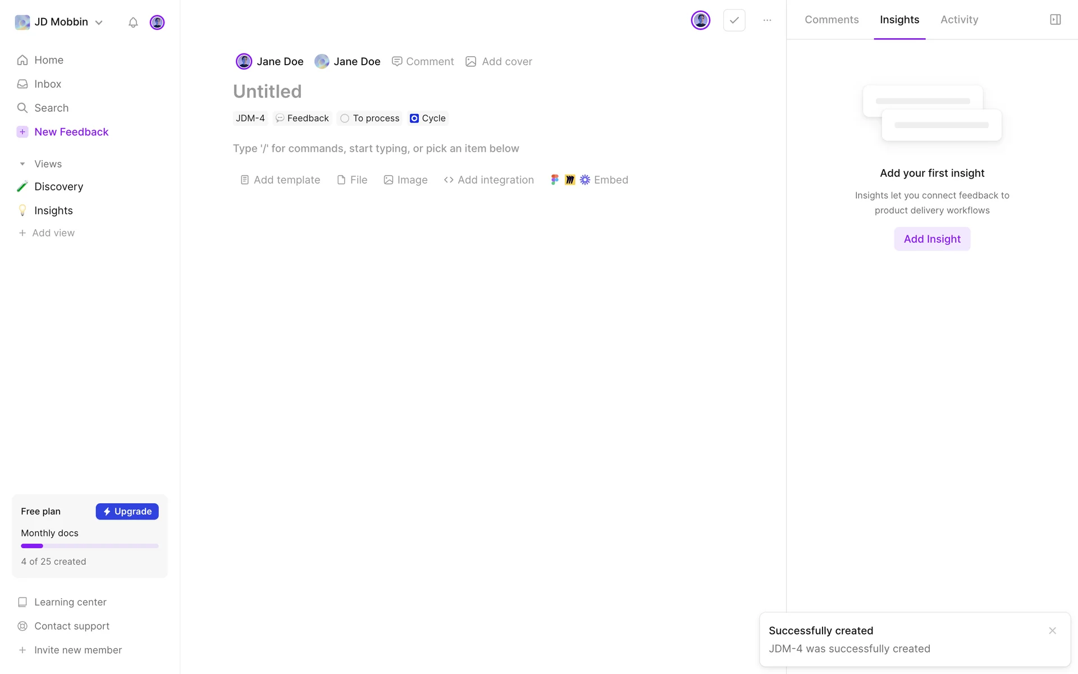Click the Cycle tag chip
The height and width of the screenshot is (674, 1078).
428,119
